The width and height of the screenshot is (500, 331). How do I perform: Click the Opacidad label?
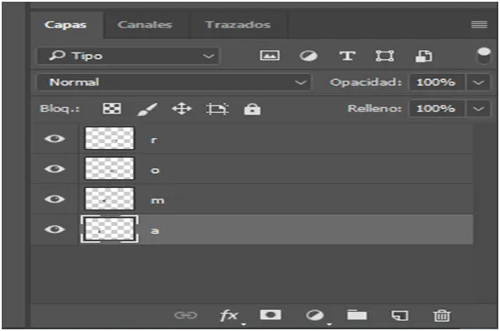click(365, 82)
